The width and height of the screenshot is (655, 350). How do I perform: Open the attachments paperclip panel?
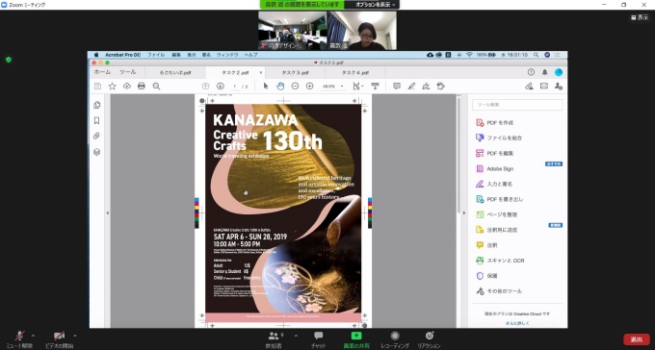(97, 136)
